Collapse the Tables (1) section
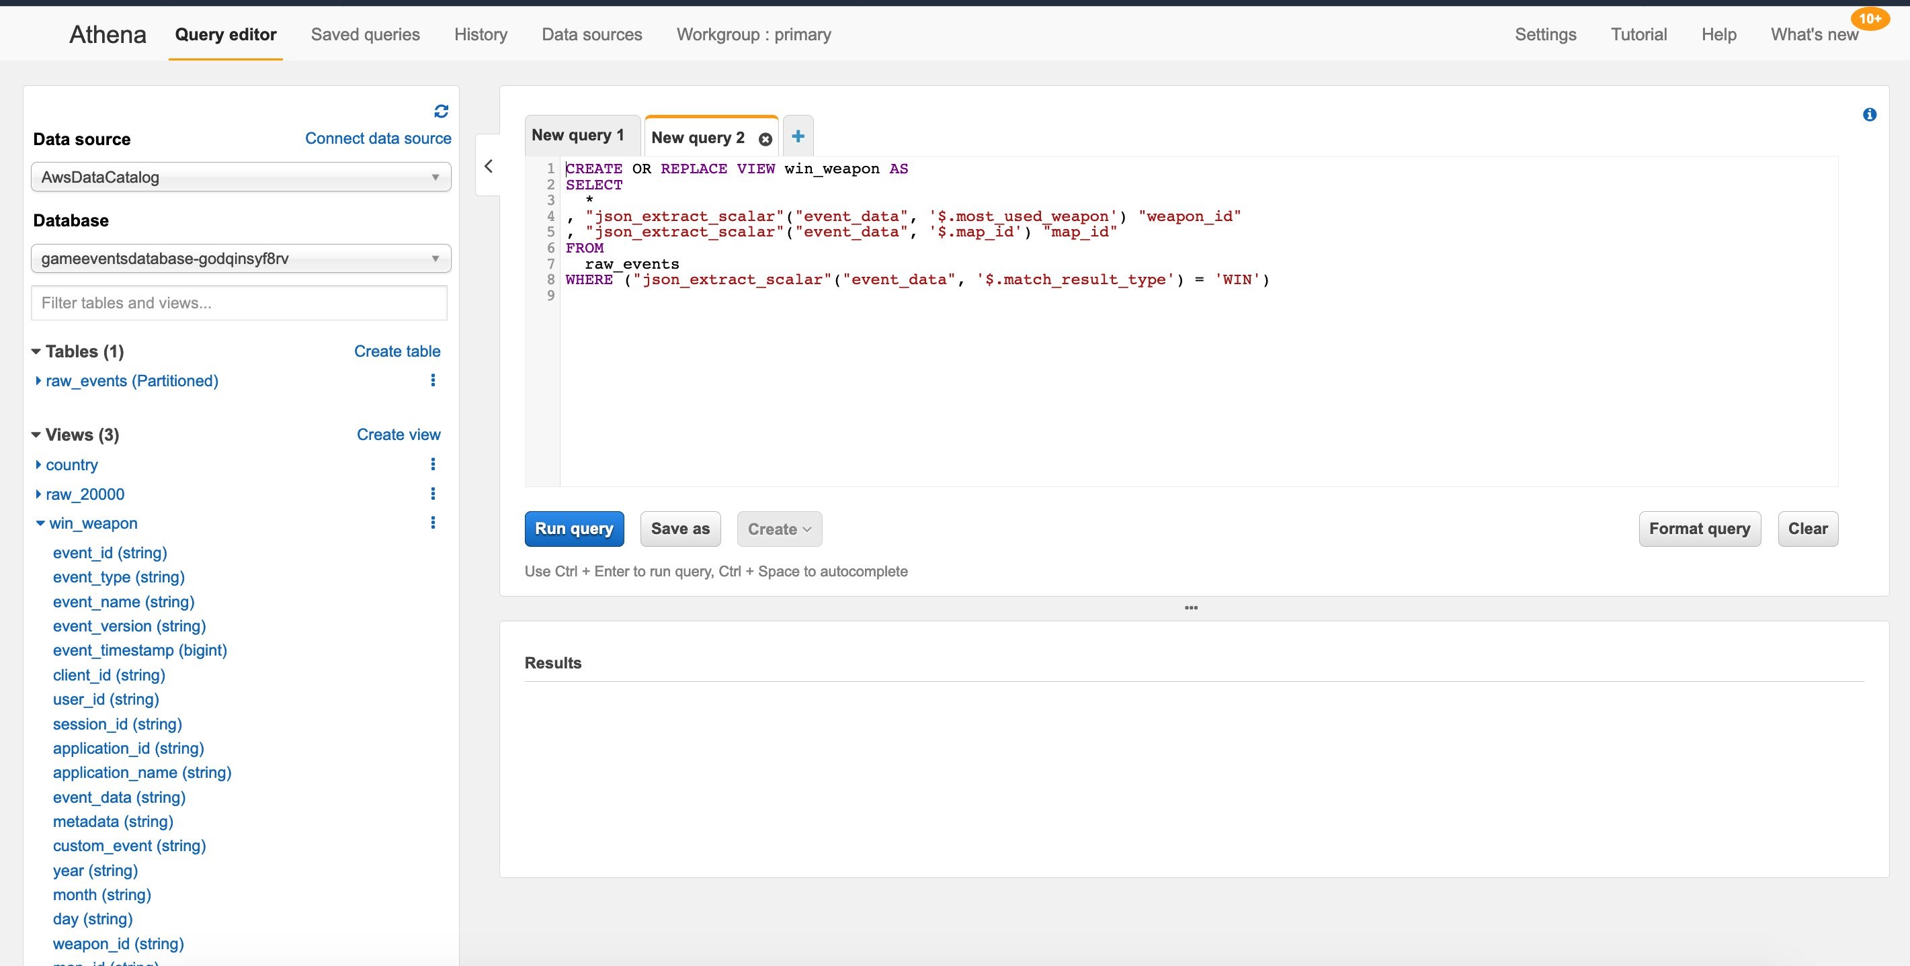This screenshot has height=966, width=1910. tap(36, 351)
